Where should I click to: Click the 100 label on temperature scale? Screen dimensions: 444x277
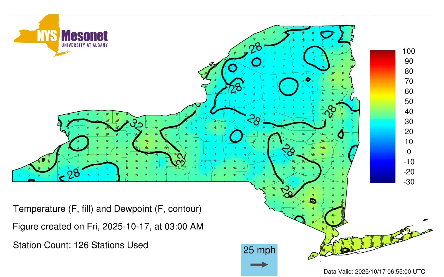tap(408, 51)
